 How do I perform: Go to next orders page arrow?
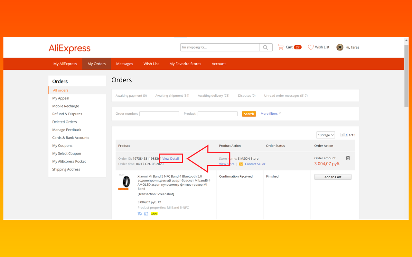pyautogui.click(x=346, y=135)
